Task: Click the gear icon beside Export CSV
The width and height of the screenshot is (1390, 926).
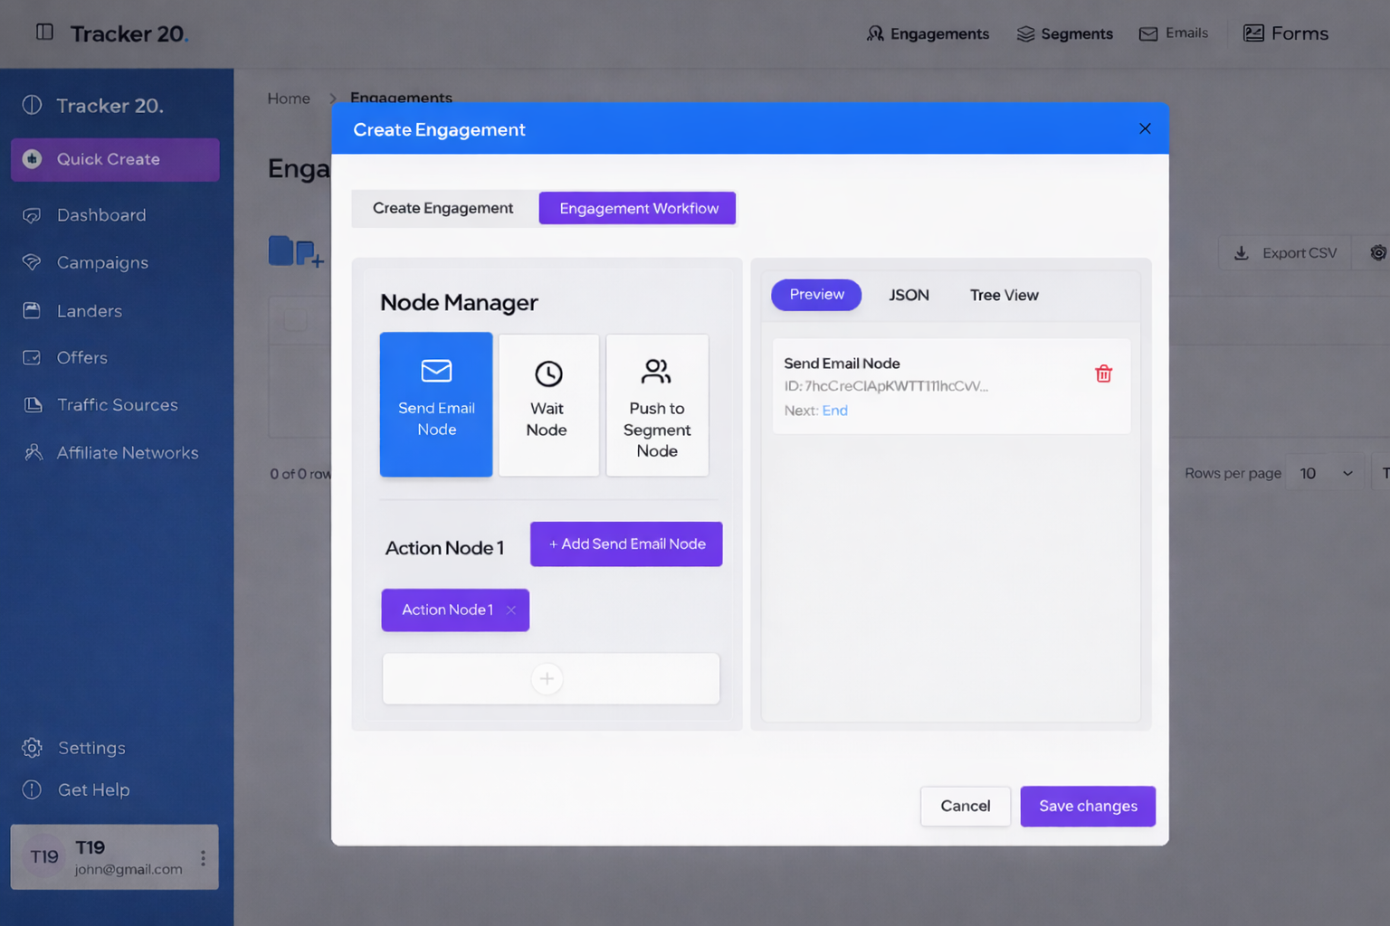Action: [1377, 253]
